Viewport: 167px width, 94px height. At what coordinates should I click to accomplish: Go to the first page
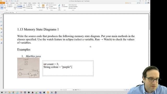click(x=61, y=90)
